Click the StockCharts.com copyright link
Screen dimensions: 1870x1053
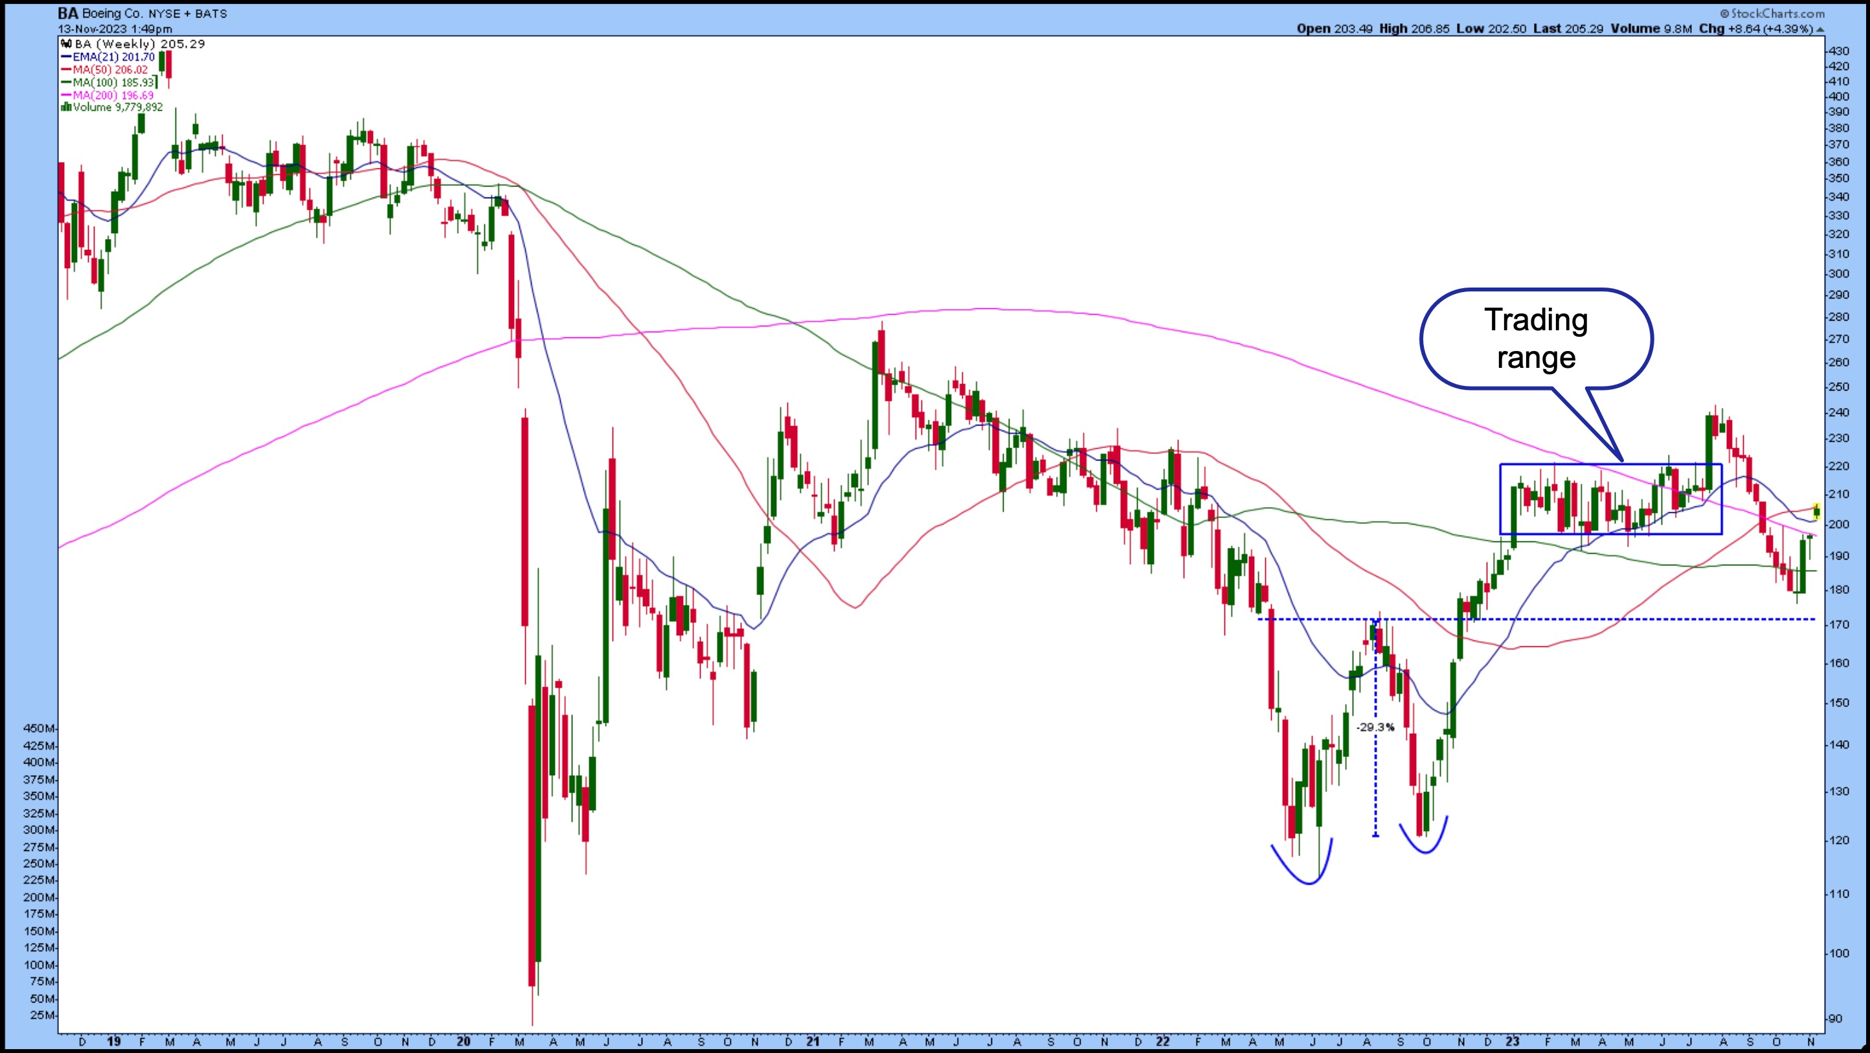click(x=1772, y=13)
